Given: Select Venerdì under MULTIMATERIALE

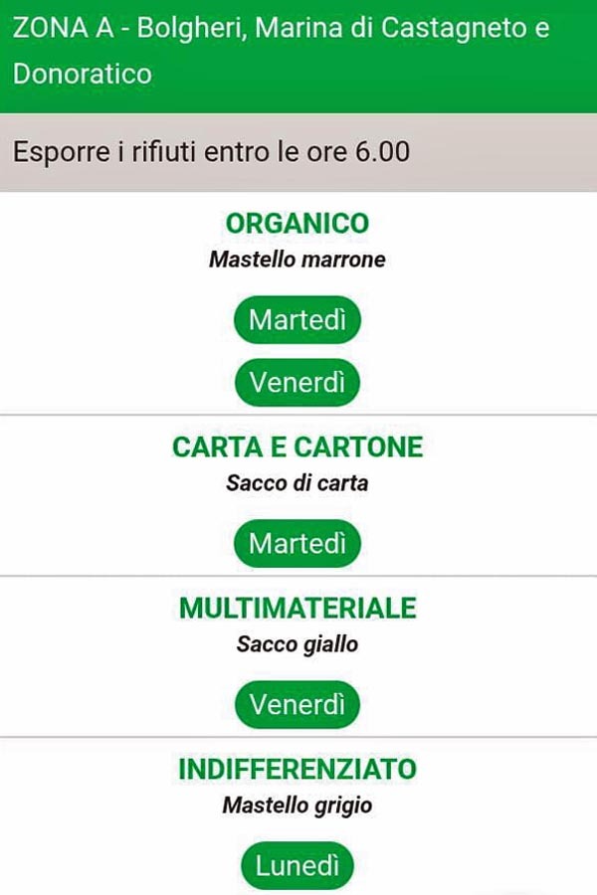Looking at the screenshot, I should tap(298, 705).
